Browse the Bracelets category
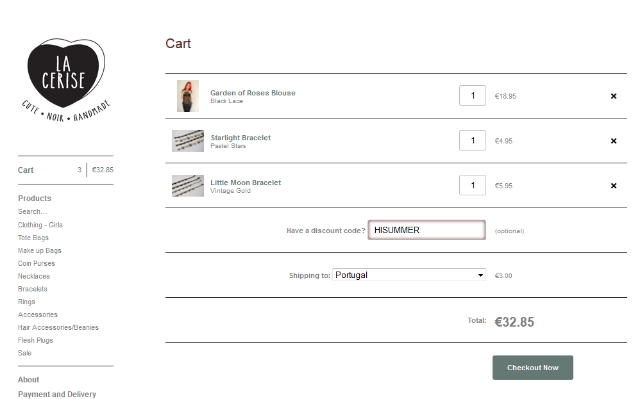The height and width of the screenshot is (399, 633). (33, 289)
